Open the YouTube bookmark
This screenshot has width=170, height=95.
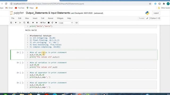pos(20,8)
